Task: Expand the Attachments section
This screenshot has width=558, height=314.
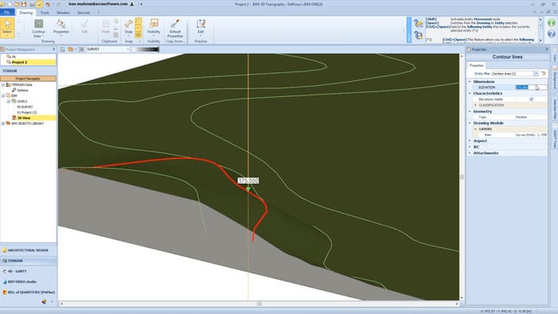Action: pos(470,153)
